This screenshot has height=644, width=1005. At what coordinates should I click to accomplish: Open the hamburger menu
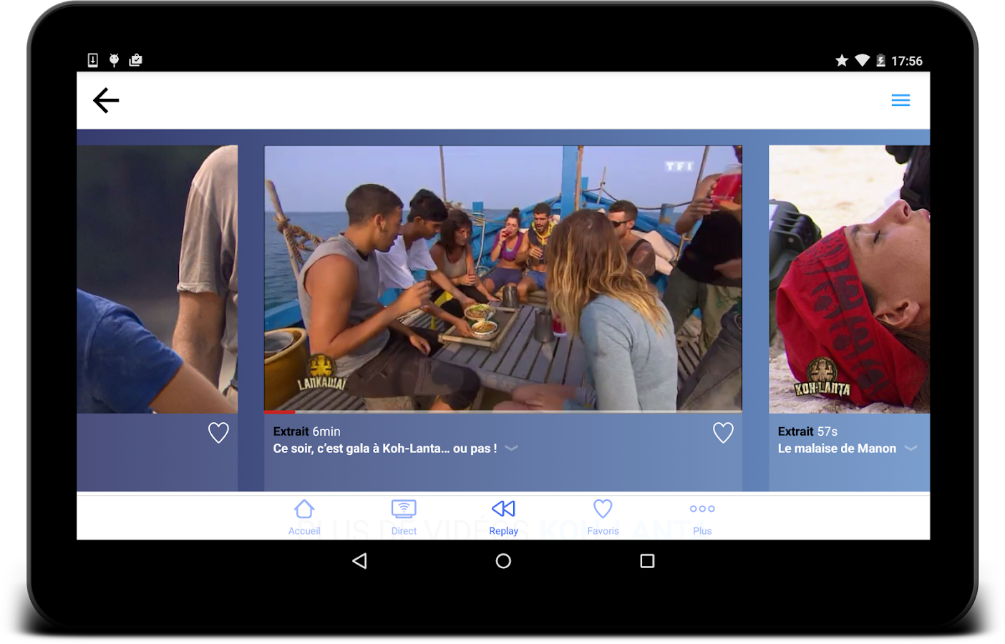pos(900,100)
